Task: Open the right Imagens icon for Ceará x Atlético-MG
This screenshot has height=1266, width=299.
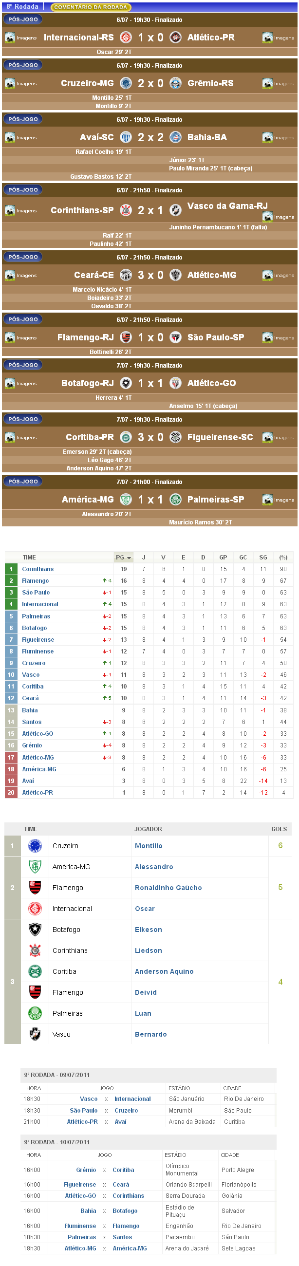Action: pyautogui.click(x=279, y=275)
